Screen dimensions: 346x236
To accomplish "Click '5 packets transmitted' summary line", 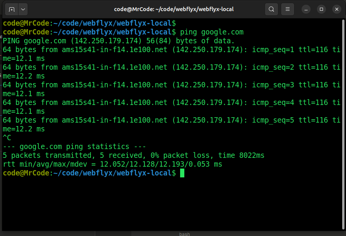I will click(134, 156).
